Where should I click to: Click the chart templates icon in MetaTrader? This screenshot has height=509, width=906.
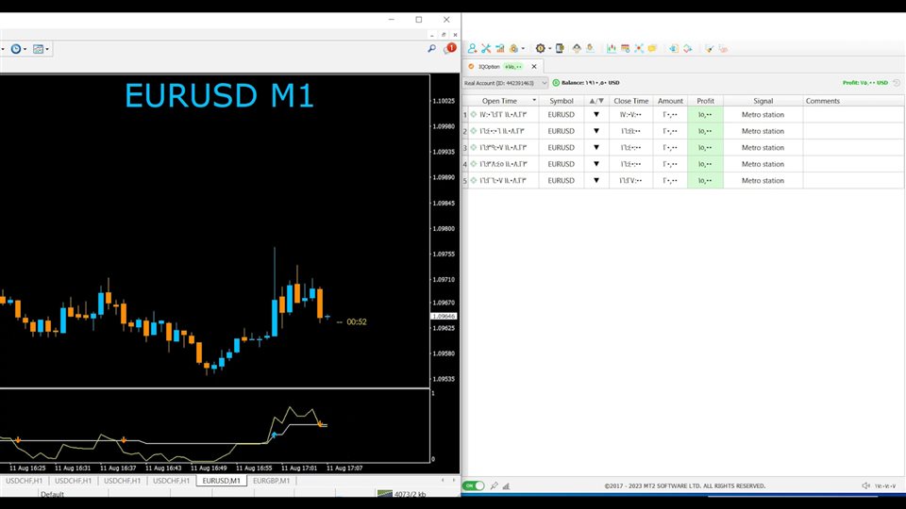click(38, 49)
